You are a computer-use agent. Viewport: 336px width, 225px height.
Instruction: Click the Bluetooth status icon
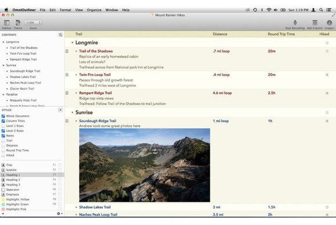[x=262, y=10]
